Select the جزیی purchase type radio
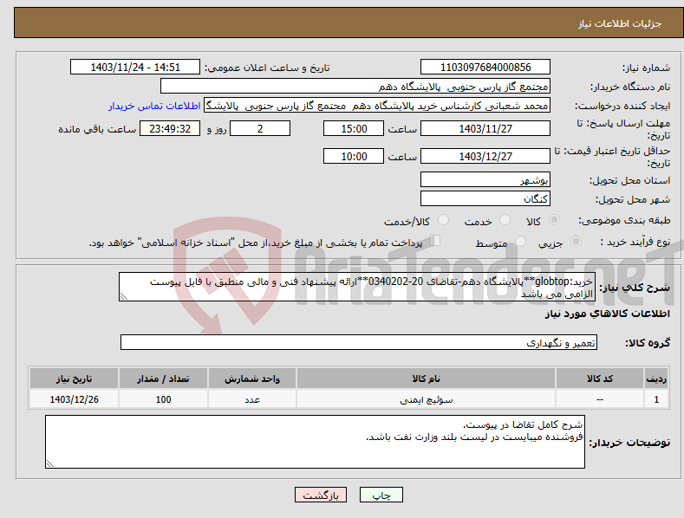 tap(576, 242)
